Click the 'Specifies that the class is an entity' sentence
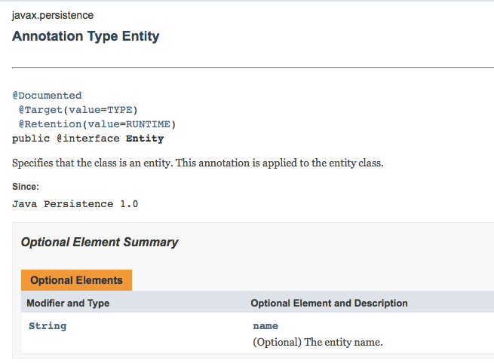 click(198, 163)
